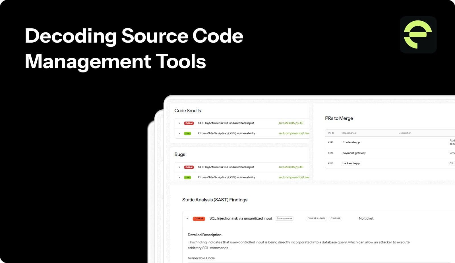Viewport: 455px width, 263px height.
Task: Open src/utils/db.py:45 link in Code Smells
Action: point(291,123)
